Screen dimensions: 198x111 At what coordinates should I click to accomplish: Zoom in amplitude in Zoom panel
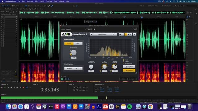pos(74,88)
